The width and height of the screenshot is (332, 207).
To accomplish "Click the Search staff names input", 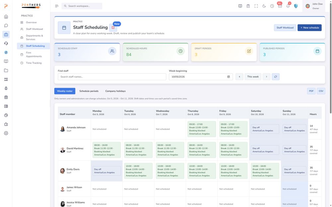I will point(112,77).
